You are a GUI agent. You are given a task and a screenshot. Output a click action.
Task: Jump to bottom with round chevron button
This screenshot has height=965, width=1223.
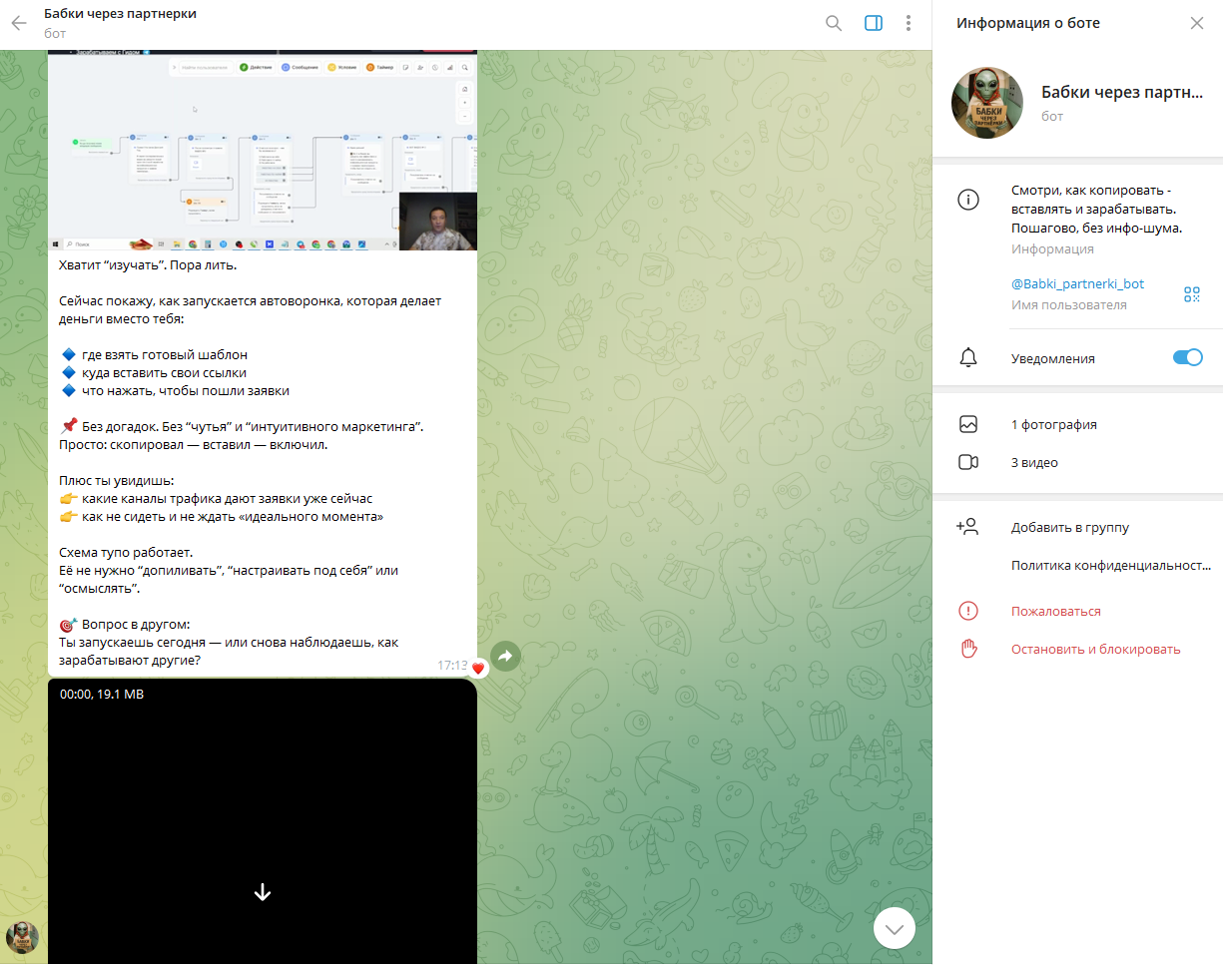pyautogui.click(x=894, y=928)
